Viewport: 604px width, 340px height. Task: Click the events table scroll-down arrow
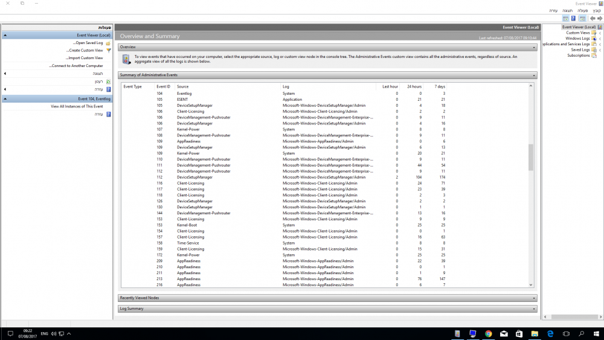click(530, 285)
